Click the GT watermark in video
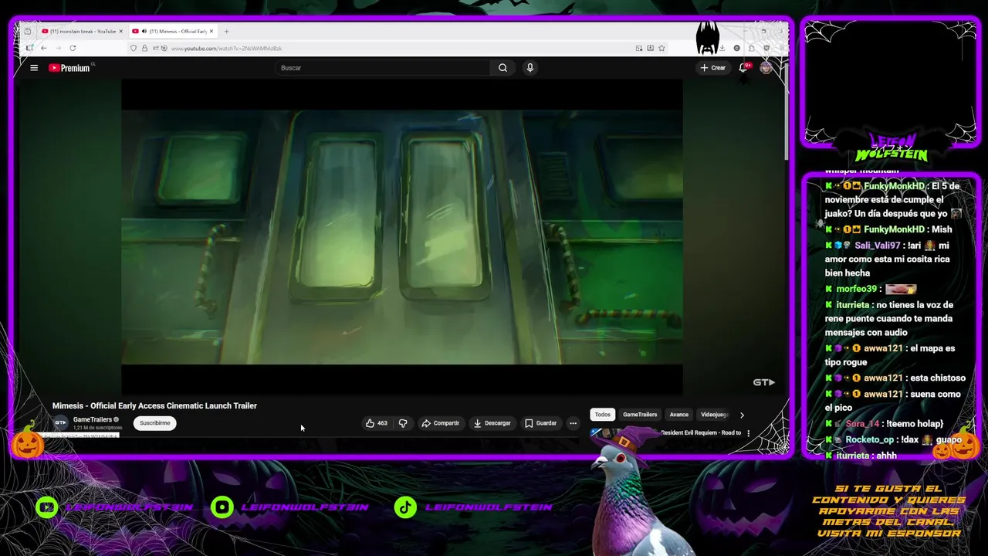988x556 pixels. (764, 382)
